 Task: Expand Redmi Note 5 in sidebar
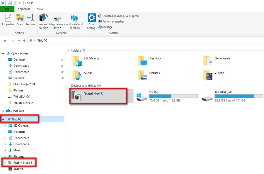point(5,163)
